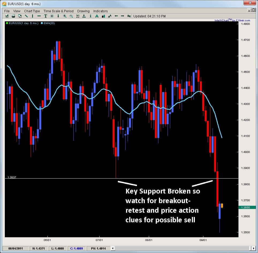Click the 1.4800 price axis label
Viewport: 258px width, 253px height.
(245, 24)
